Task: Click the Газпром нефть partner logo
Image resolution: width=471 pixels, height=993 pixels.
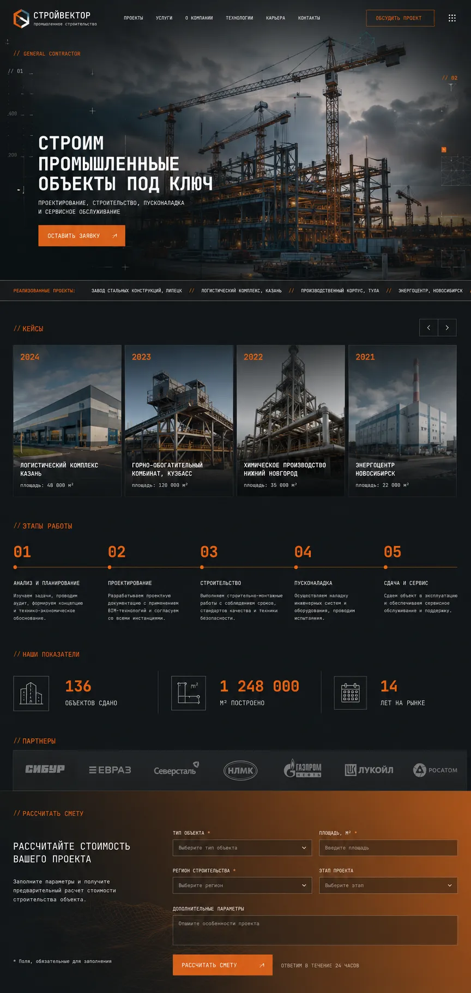Action: tap(303, 769)
